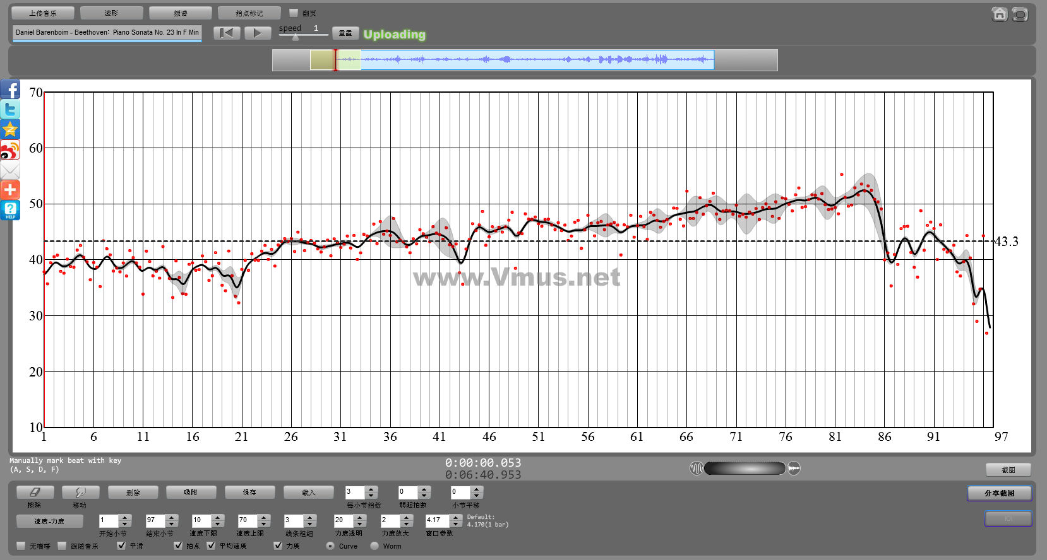
Task: Click the speed slider handle
Action: [296, 37]
